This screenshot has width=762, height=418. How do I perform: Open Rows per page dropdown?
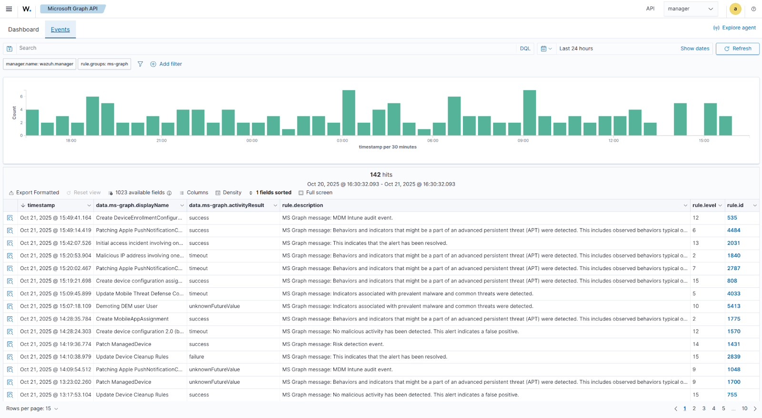tap(32, 408)
